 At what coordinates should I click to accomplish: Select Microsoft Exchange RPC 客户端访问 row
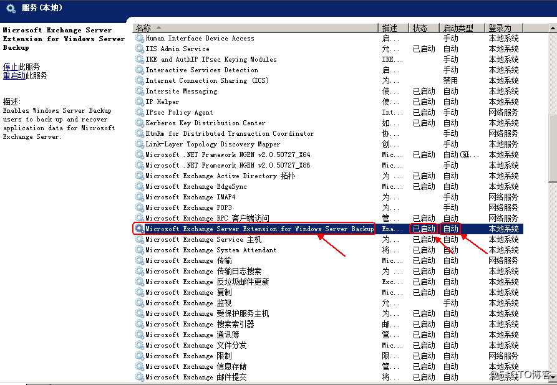pyautogui.click(x=329, y=218)
